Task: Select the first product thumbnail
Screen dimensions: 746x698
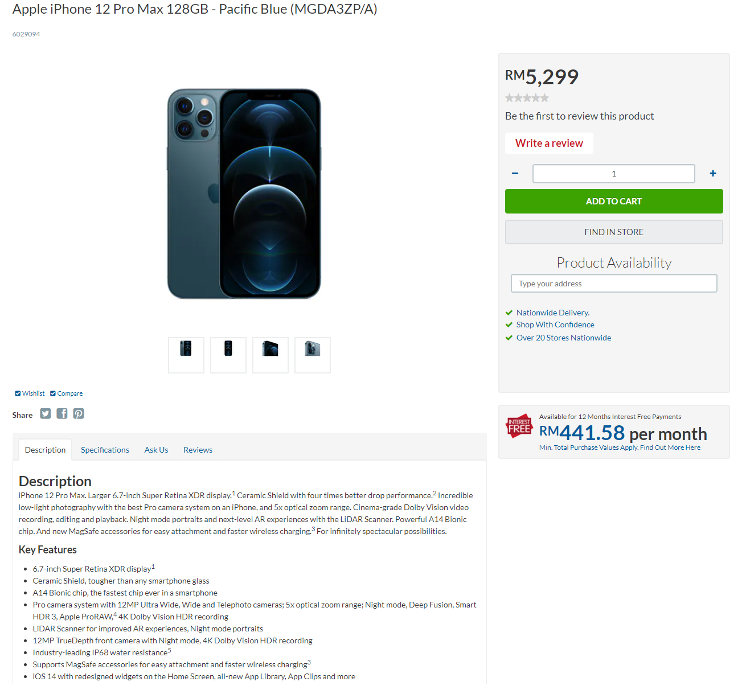Action: click(186, 355)
